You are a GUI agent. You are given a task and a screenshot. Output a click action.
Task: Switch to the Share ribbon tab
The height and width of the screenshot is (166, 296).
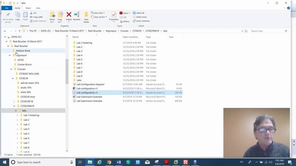click(28, 8)
